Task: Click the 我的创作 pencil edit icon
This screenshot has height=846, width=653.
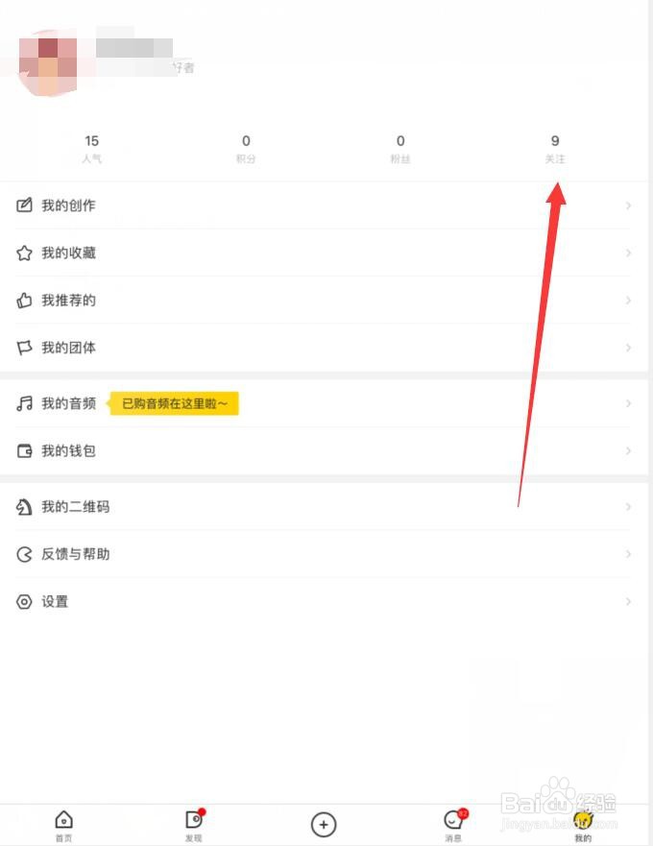Action: click(x=25, y=205)
